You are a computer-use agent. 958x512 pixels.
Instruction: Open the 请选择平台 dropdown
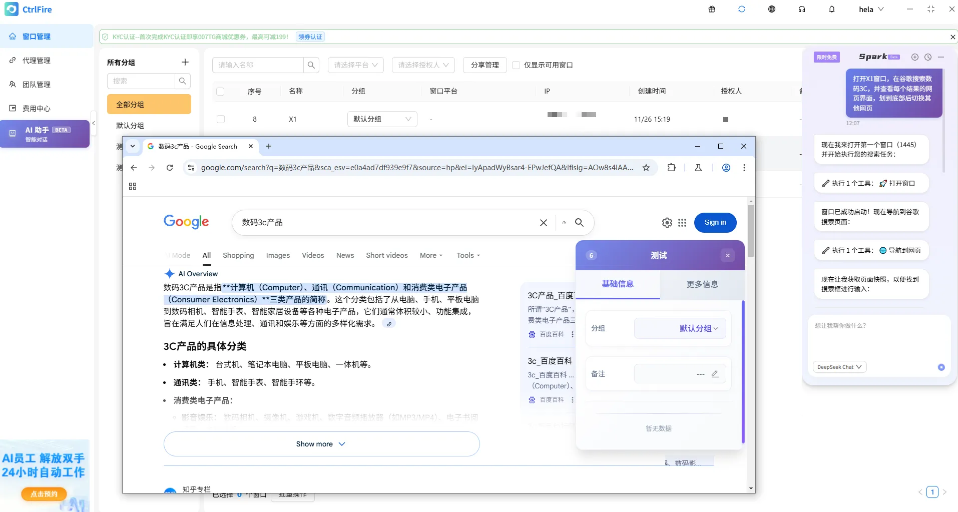[x=355, y=65]
